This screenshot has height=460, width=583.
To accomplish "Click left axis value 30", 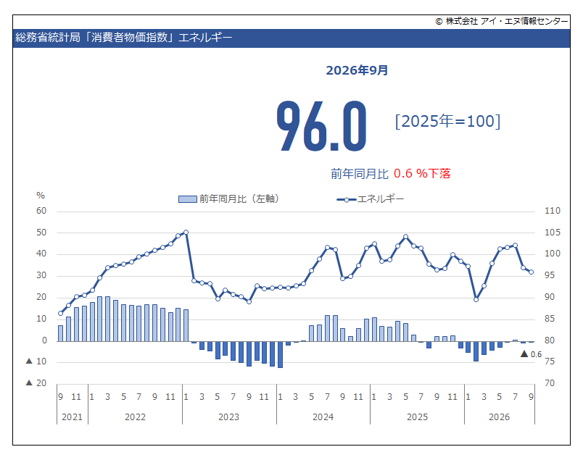I will [x=41, y=275].
